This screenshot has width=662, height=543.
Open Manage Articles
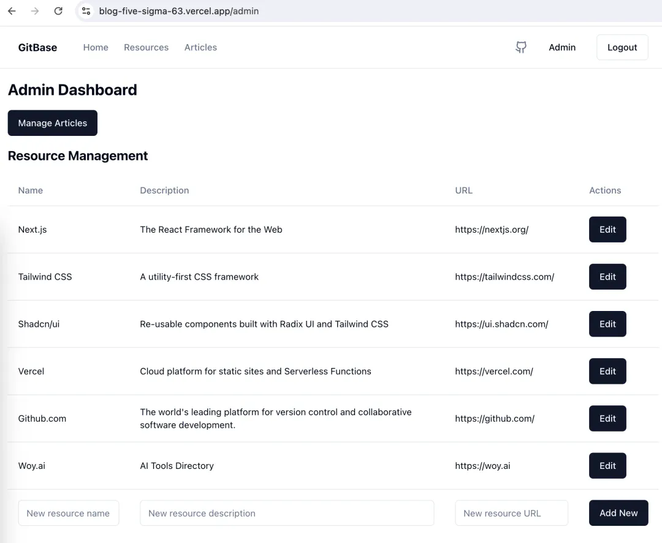click(52, 122)
